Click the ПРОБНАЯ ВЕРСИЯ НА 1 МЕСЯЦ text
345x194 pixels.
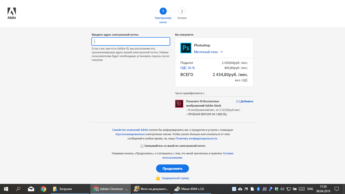click(207, 114)
